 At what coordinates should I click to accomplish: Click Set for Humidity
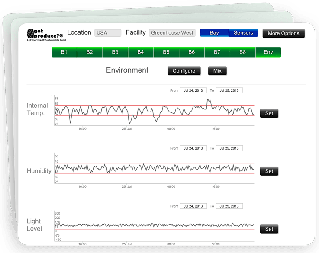[x=269, y=171]
